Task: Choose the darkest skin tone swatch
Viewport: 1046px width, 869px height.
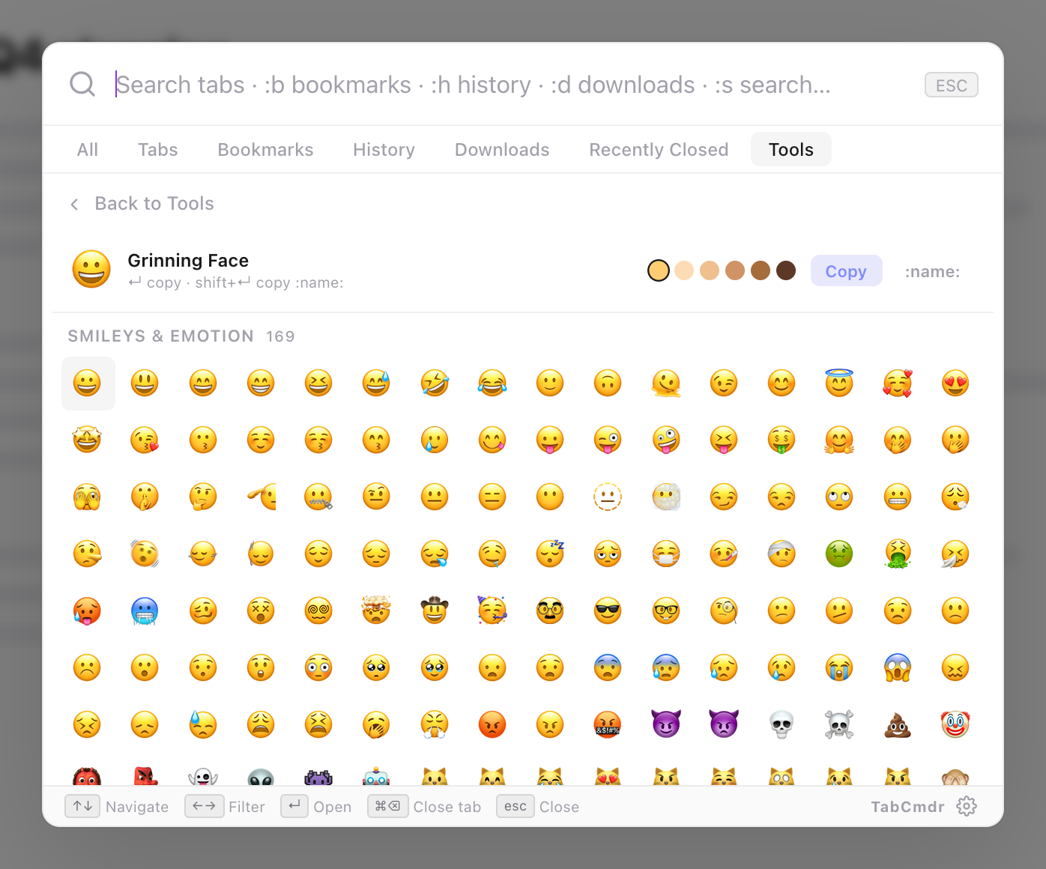Action: tap(786, 270)
